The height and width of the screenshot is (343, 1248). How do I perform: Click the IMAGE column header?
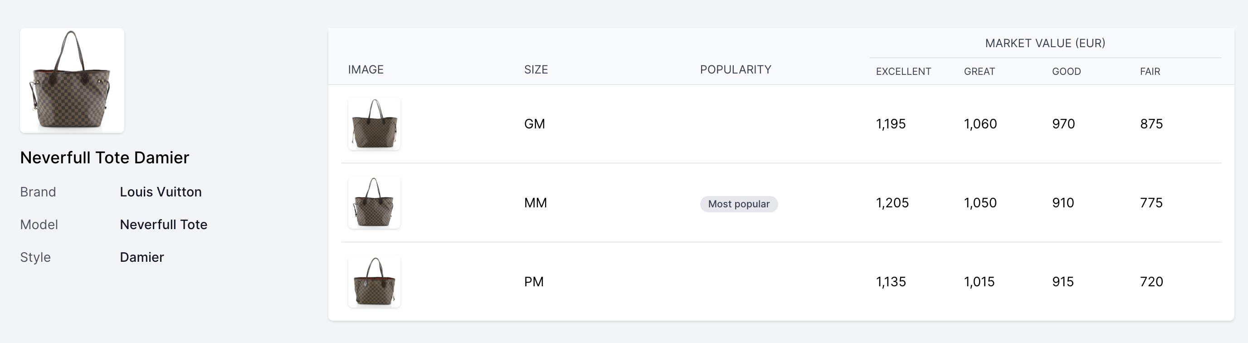tap(366, 70)
